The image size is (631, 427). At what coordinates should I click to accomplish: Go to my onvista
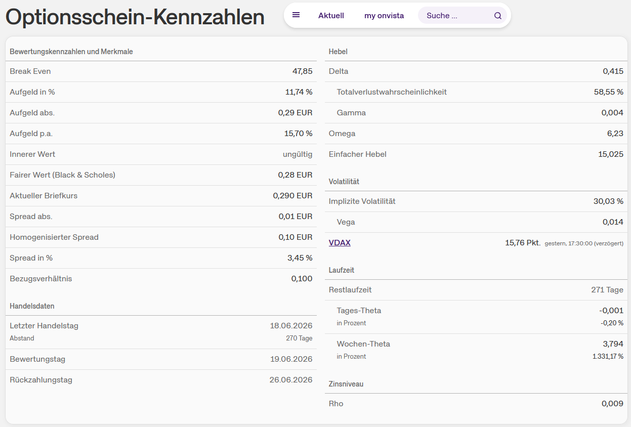pos(384,16)
